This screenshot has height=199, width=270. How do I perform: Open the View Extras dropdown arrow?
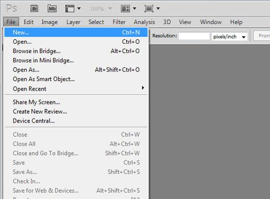[x=79, y=8]
